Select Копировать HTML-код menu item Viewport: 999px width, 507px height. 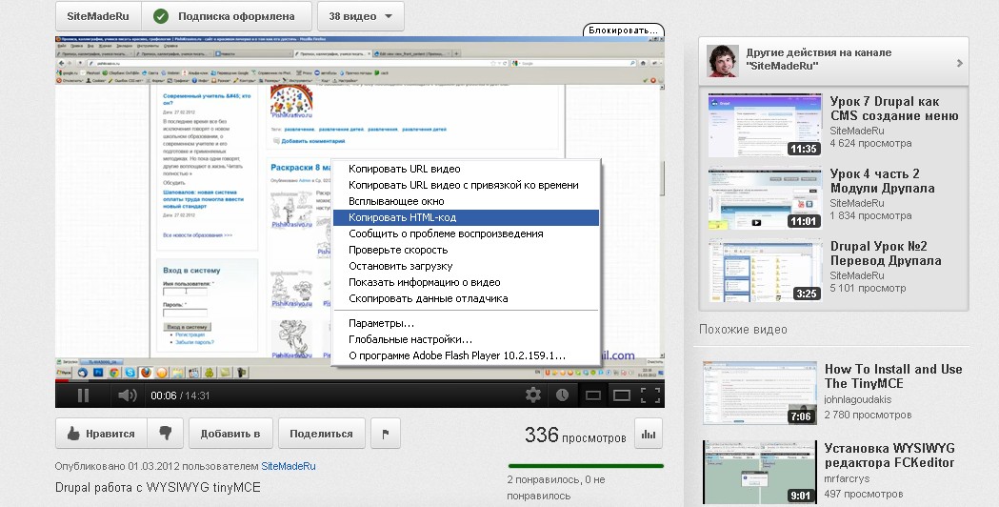coord(467,217)
